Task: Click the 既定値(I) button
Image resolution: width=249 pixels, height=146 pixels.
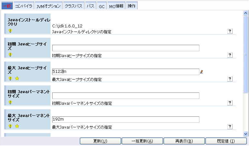Action: (225, 141)
